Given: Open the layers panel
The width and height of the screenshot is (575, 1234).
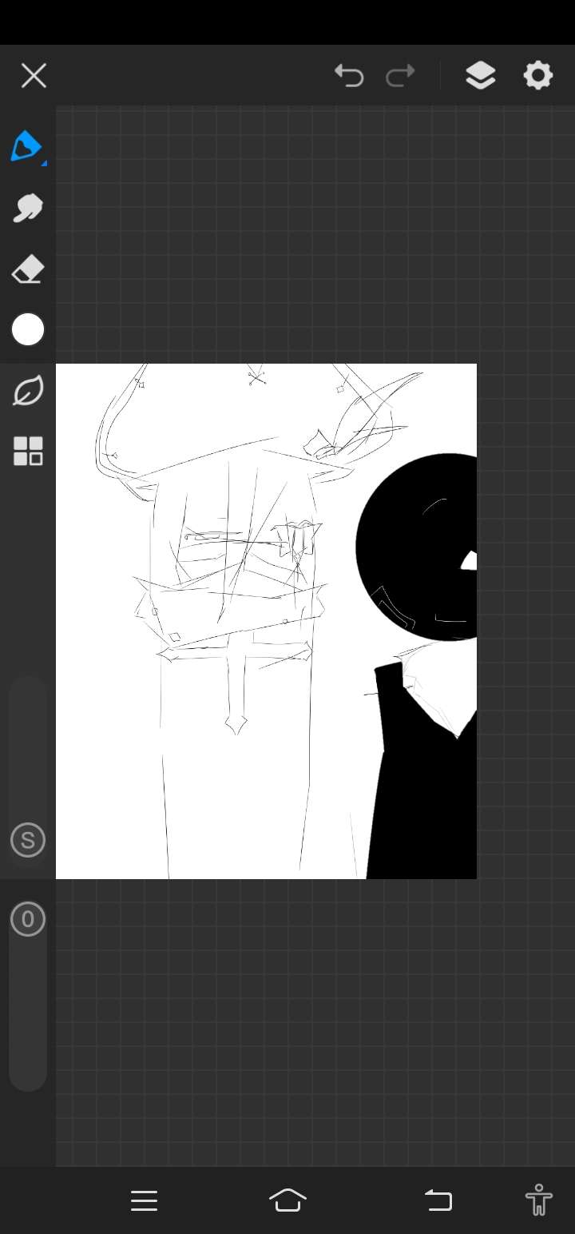Looking at the screenshot, I should pos(480,76).
